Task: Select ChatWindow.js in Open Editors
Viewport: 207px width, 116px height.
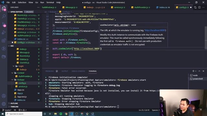Action: coord(24,22)
